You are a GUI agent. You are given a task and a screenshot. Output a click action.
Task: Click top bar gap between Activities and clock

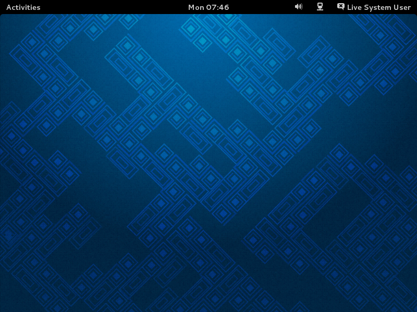(x=115, y=7)
